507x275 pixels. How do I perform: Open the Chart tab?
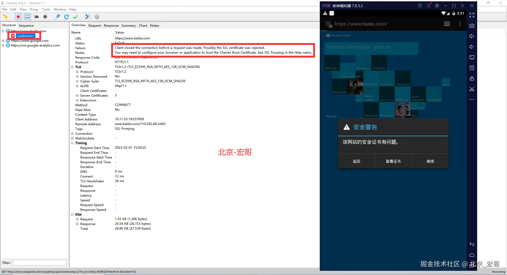[143, 25]
